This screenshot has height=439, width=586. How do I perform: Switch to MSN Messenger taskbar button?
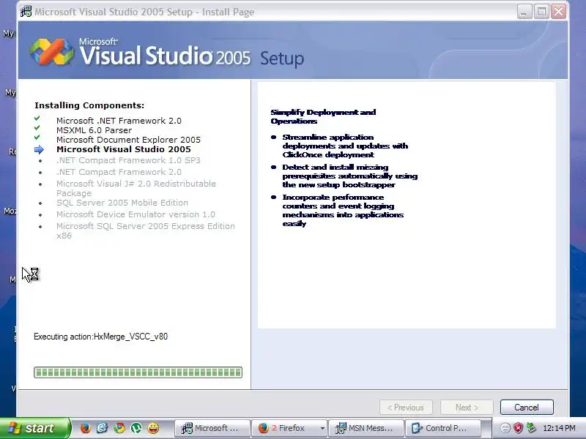click(366, 428)
